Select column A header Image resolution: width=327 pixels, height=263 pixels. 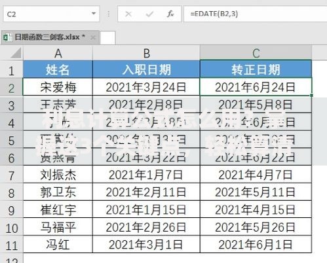pos(58,53)
